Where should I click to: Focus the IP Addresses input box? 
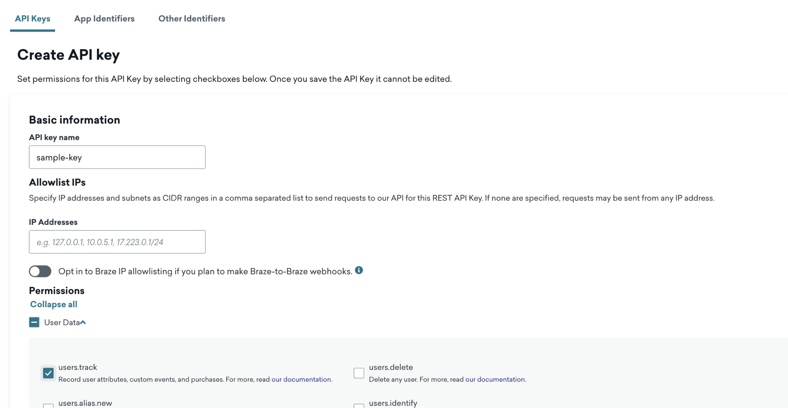pyautogui.click(x=117, y=242)
